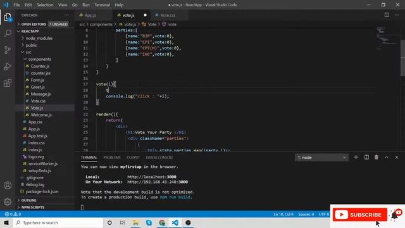This screenshot has height=228, width=405.
Task: Open the Accounts menu icon
Action: point(8,186)
